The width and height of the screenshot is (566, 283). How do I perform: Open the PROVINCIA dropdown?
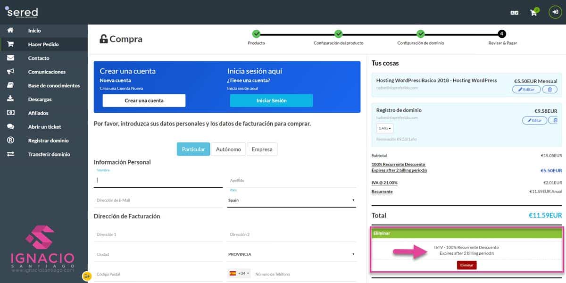pyautogui.click(x=292, y=254)
